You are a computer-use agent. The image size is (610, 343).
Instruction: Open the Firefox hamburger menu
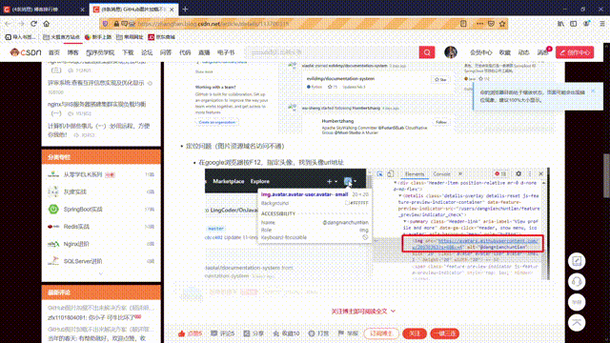tap(601, 24)
